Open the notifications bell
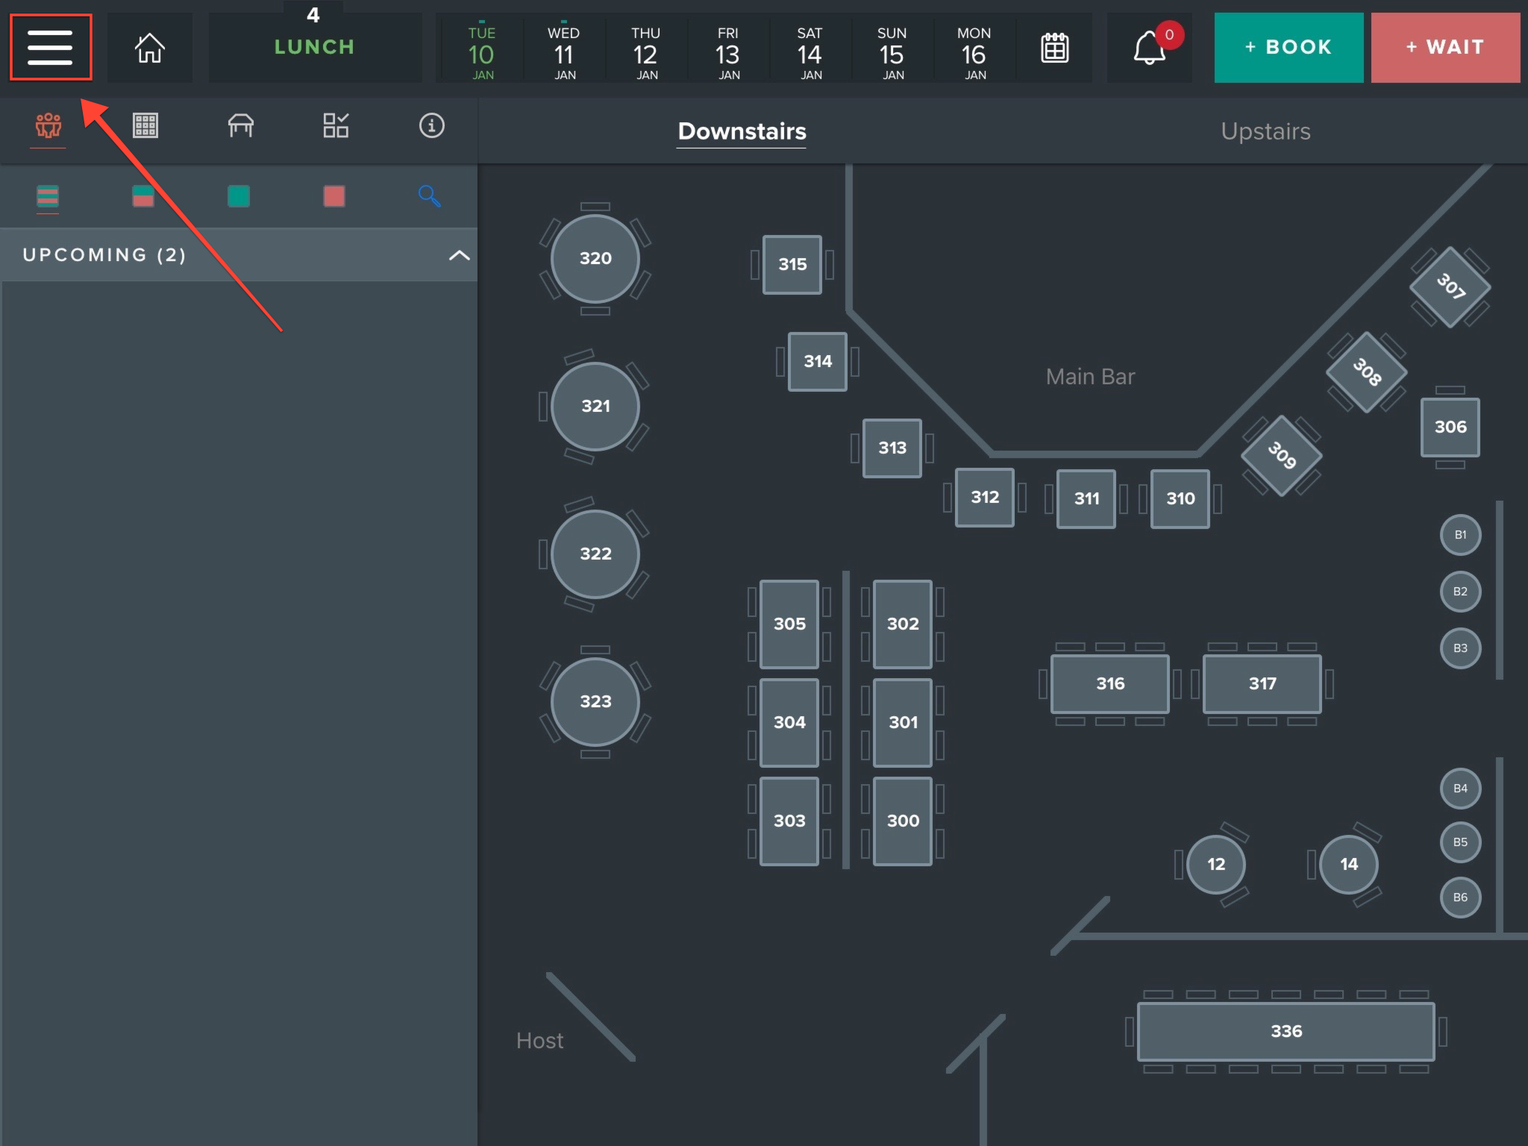The image size is (1528, 1146). tap(1150, 48)
